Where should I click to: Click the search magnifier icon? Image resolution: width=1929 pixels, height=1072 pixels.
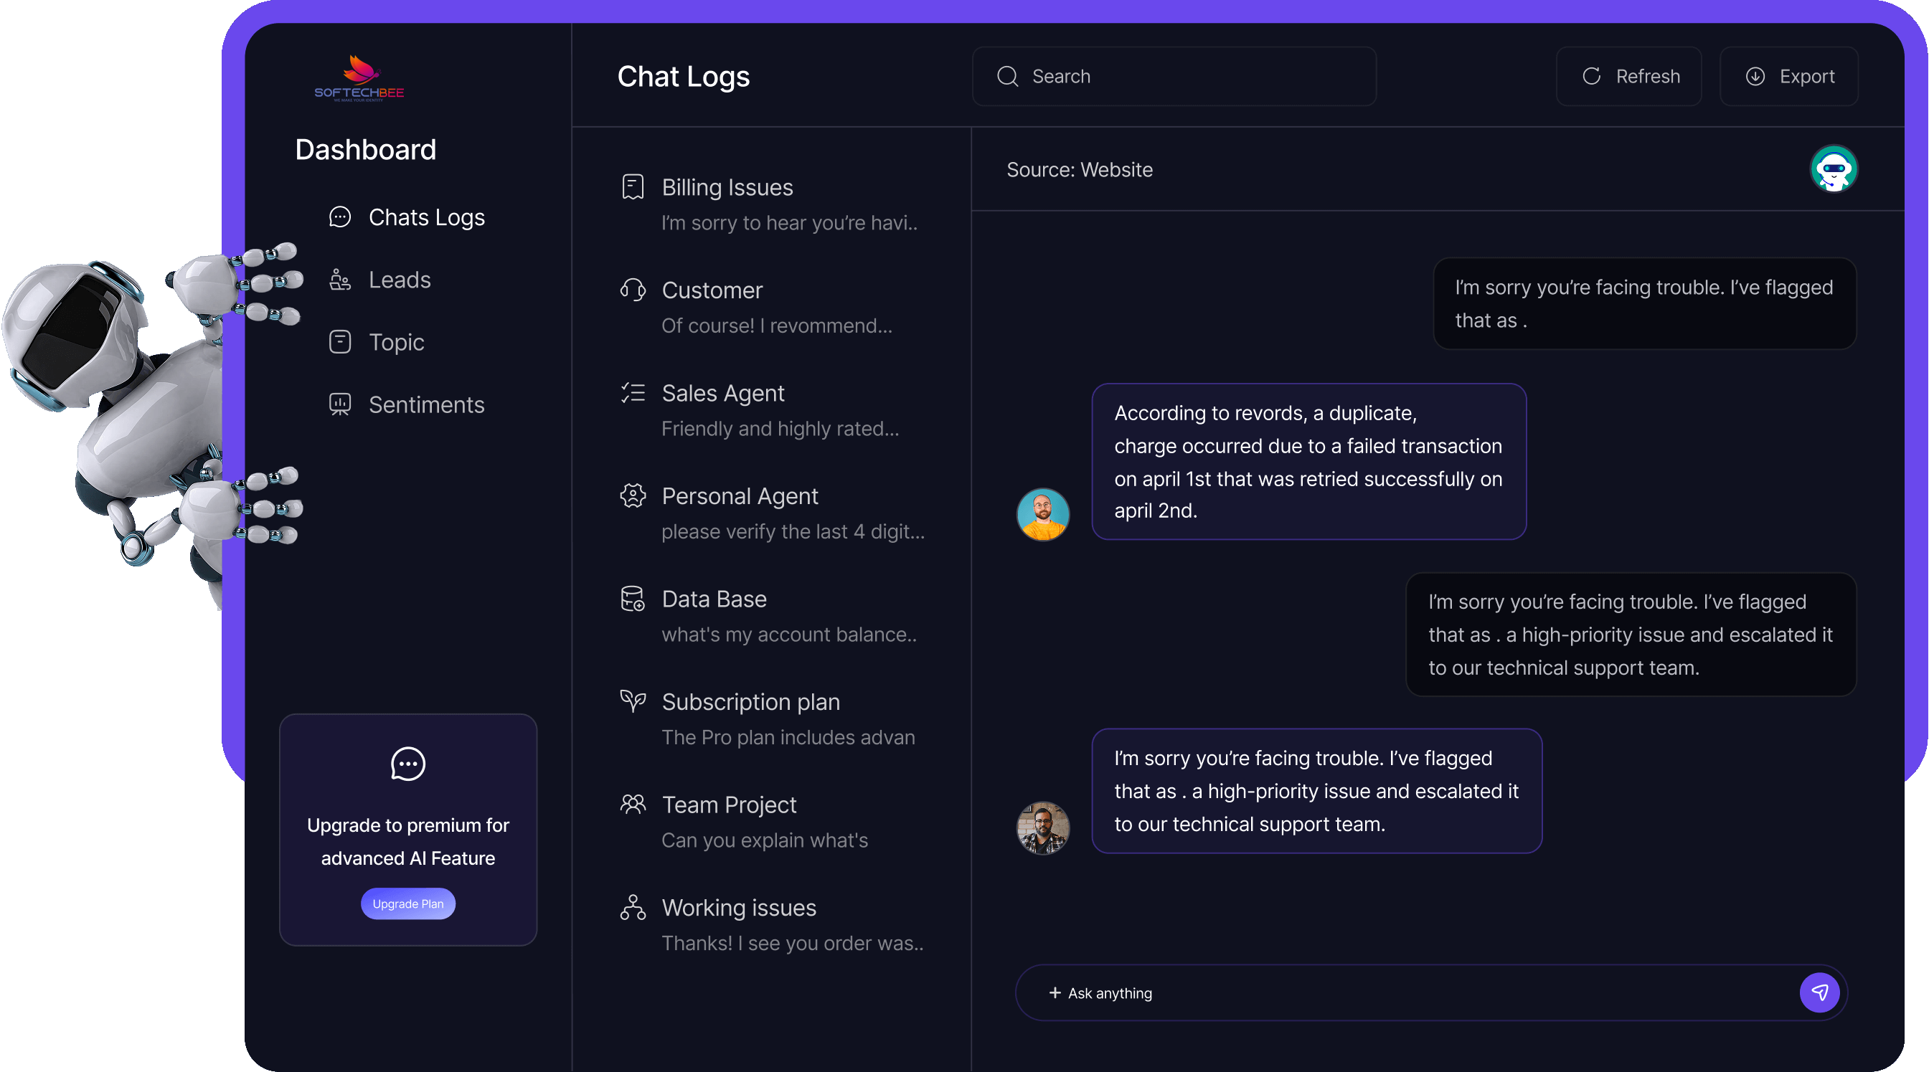[x=1007, y=76]
